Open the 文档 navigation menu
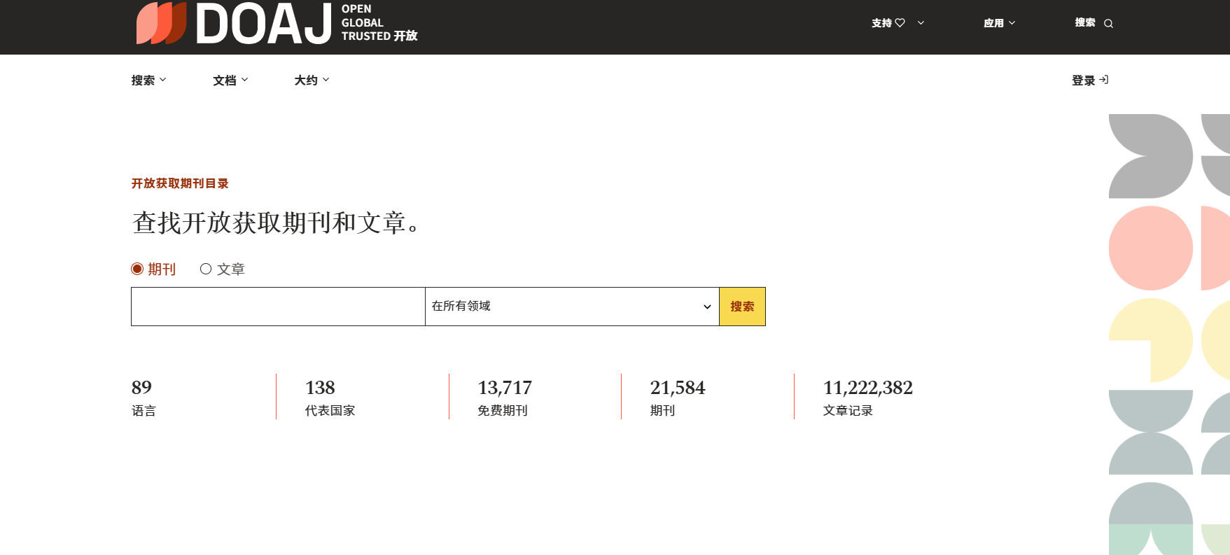1230x555 pixels. click(230, 80)
